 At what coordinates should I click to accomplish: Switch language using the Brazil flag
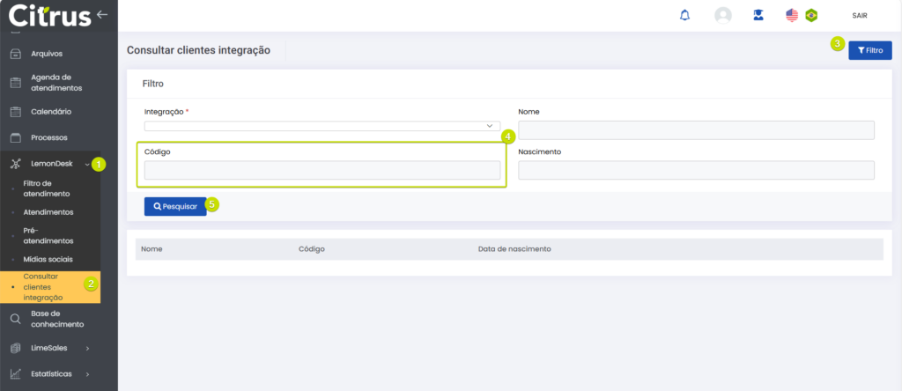coord(811,15)
